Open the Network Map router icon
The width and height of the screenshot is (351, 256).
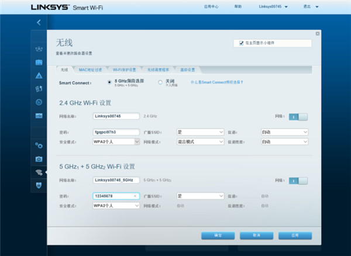click(39, 49)
